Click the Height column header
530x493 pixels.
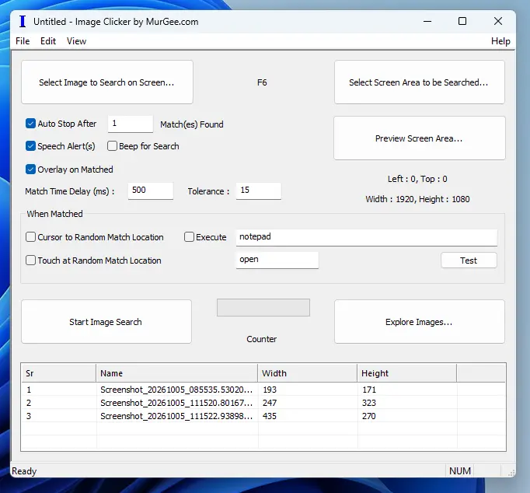pyautogui.click(x=406, y=373)
